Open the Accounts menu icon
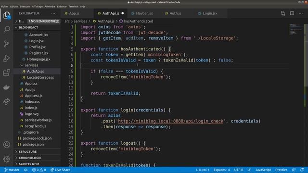 tap(6, 145)
